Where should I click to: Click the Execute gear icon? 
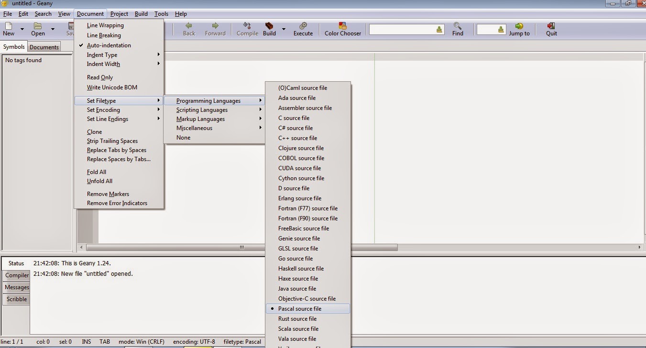[x=303, y=25]
